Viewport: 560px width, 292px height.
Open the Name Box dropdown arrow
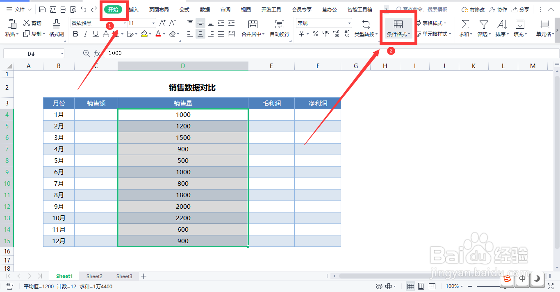62,54
